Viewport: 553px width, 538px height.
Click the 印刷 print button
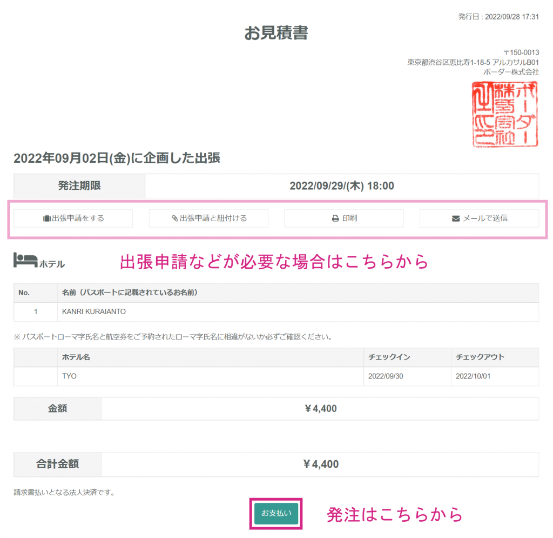pos(344,218)
